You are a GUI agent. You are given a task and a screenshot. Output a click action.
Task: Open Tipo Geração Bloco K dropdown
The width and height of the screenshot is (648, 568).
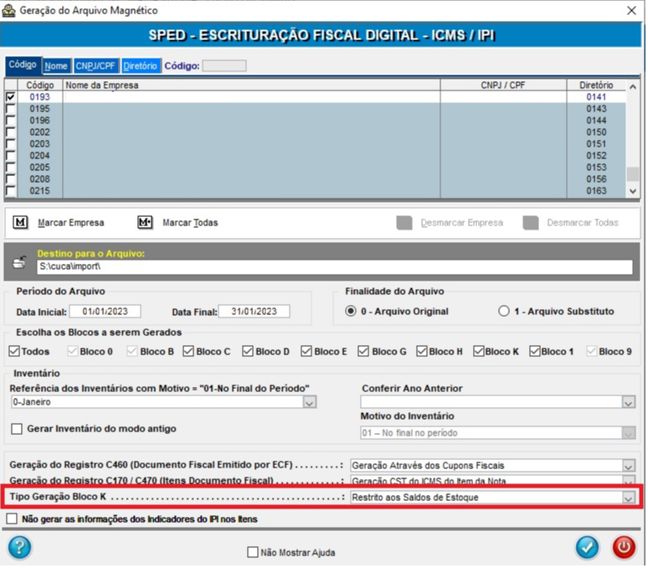coord(629,498)
